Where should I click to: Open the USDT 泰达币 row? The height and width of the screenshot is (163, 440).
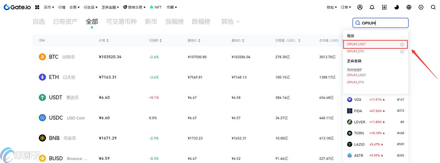(x=187, y=97)
